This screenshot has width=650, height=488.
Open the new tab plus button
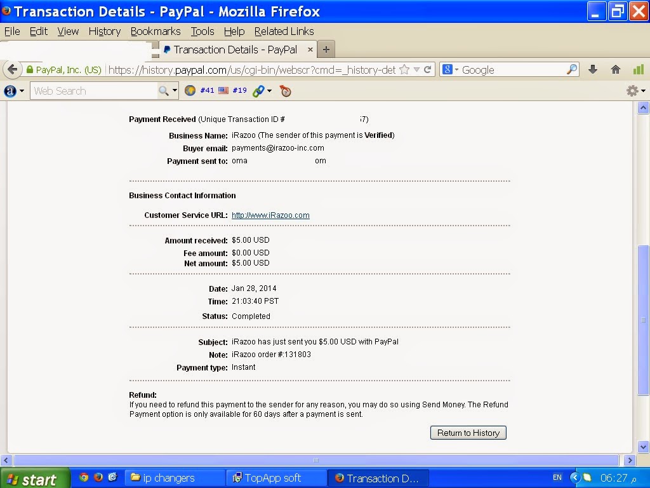coord(326,50)
